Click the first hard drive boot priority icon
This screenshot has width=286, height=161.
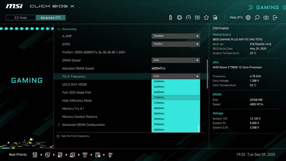(x=35, y=155)
